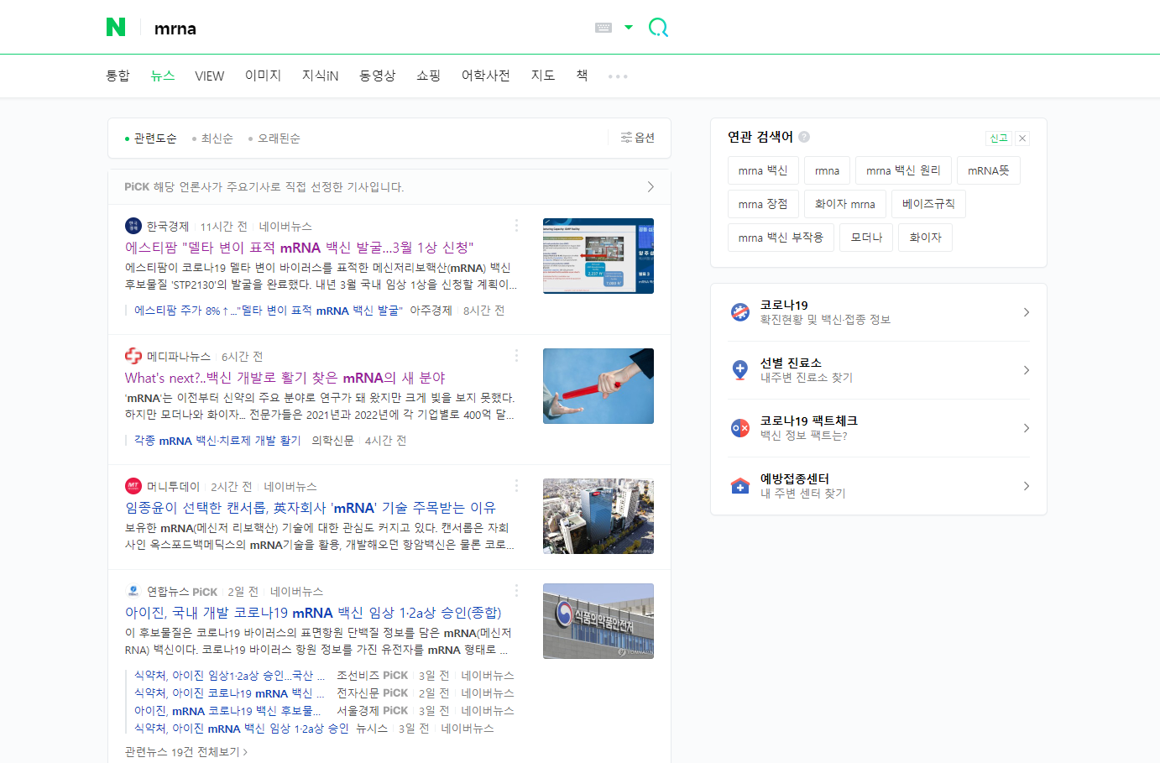1160x763 pixels.
Task: Open the 임종윤이 선택한 캔서롭 headline
Action: (x=311, y=508)
